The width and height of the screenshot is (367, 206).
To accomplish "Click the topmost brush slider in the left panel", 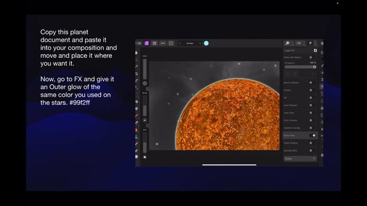I will (145, 69).
